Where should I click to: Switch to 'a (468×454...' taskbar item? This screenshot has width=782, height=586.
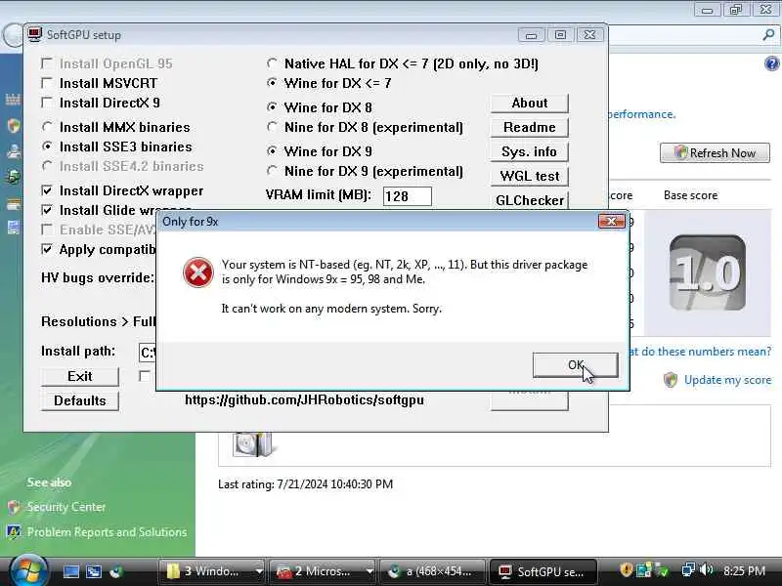tap(432, 571)
